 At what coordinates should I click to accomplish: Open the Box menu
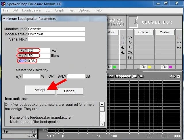[48, 10]
